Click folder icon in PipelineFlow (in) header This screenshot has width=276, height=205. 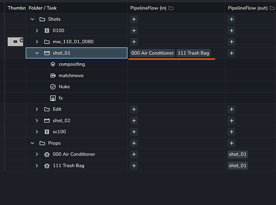tap(171, 8)
